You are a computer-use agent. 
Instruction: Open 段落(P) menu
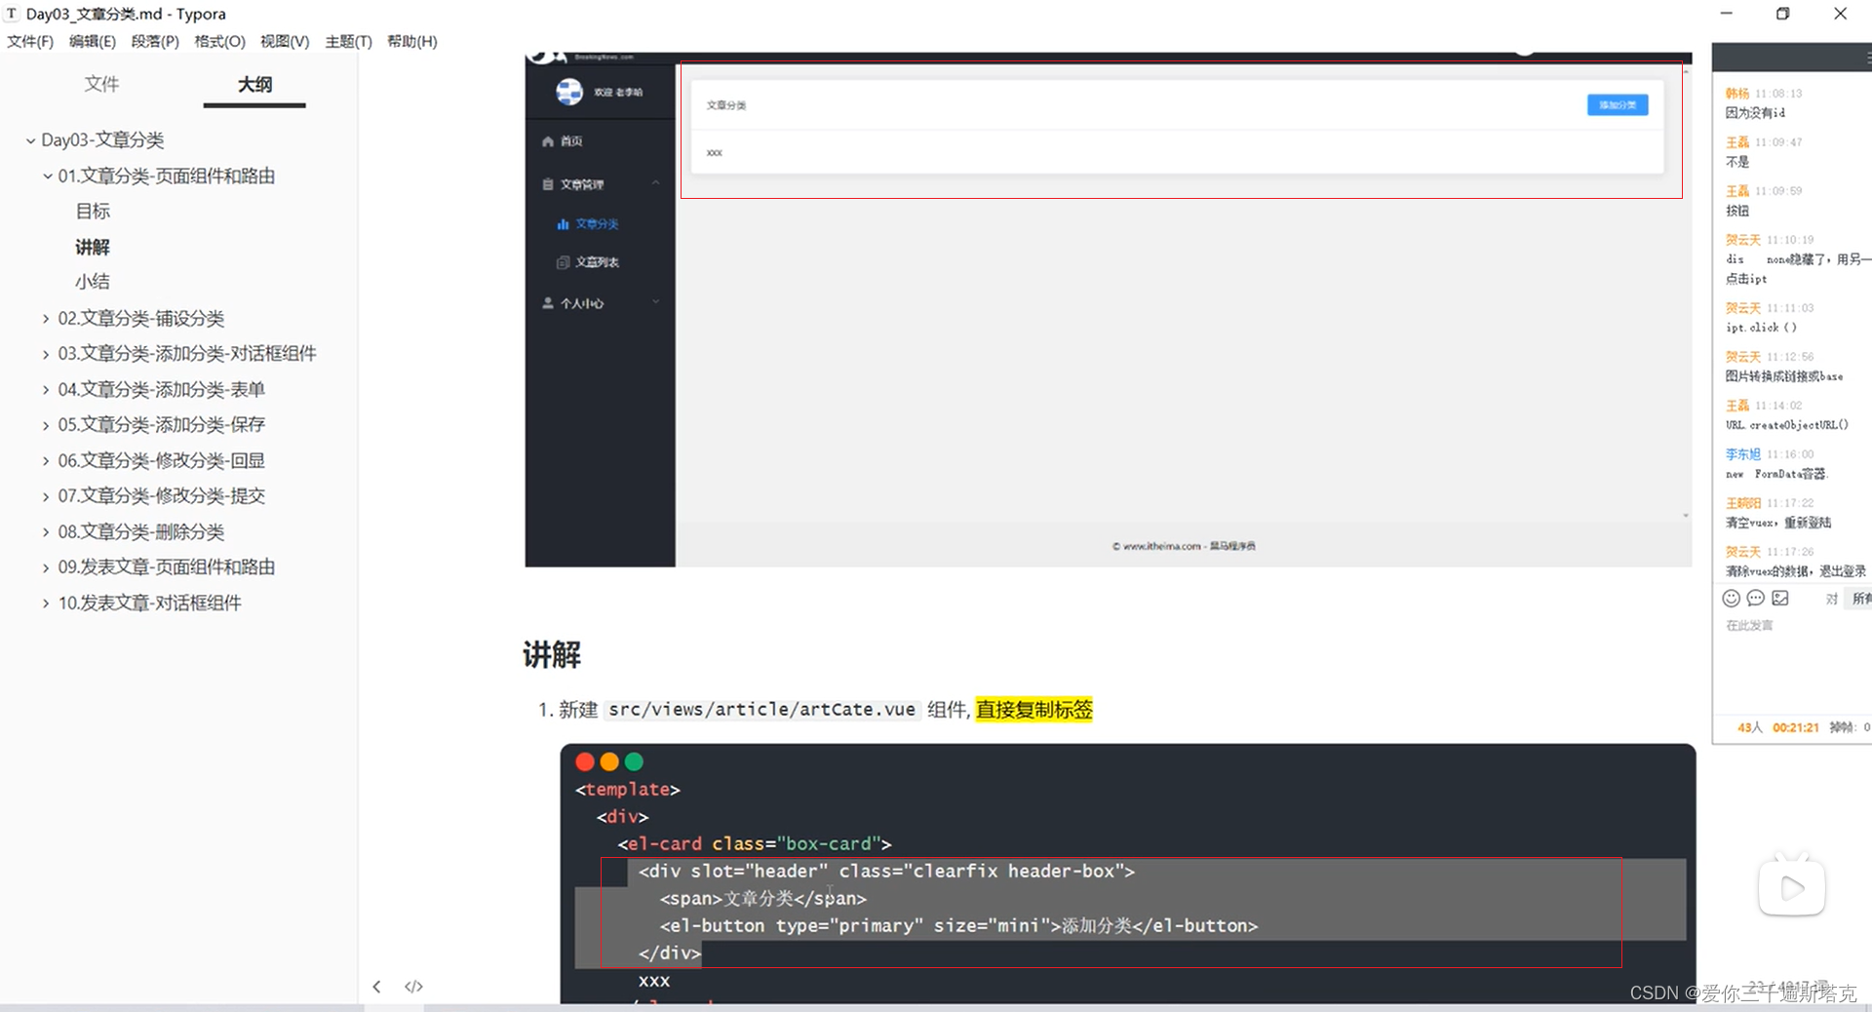[155, 41]
